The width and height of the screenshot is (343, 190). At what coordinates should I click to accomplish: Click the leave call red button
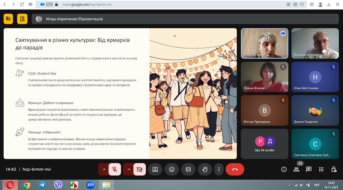tap(235, 169)
